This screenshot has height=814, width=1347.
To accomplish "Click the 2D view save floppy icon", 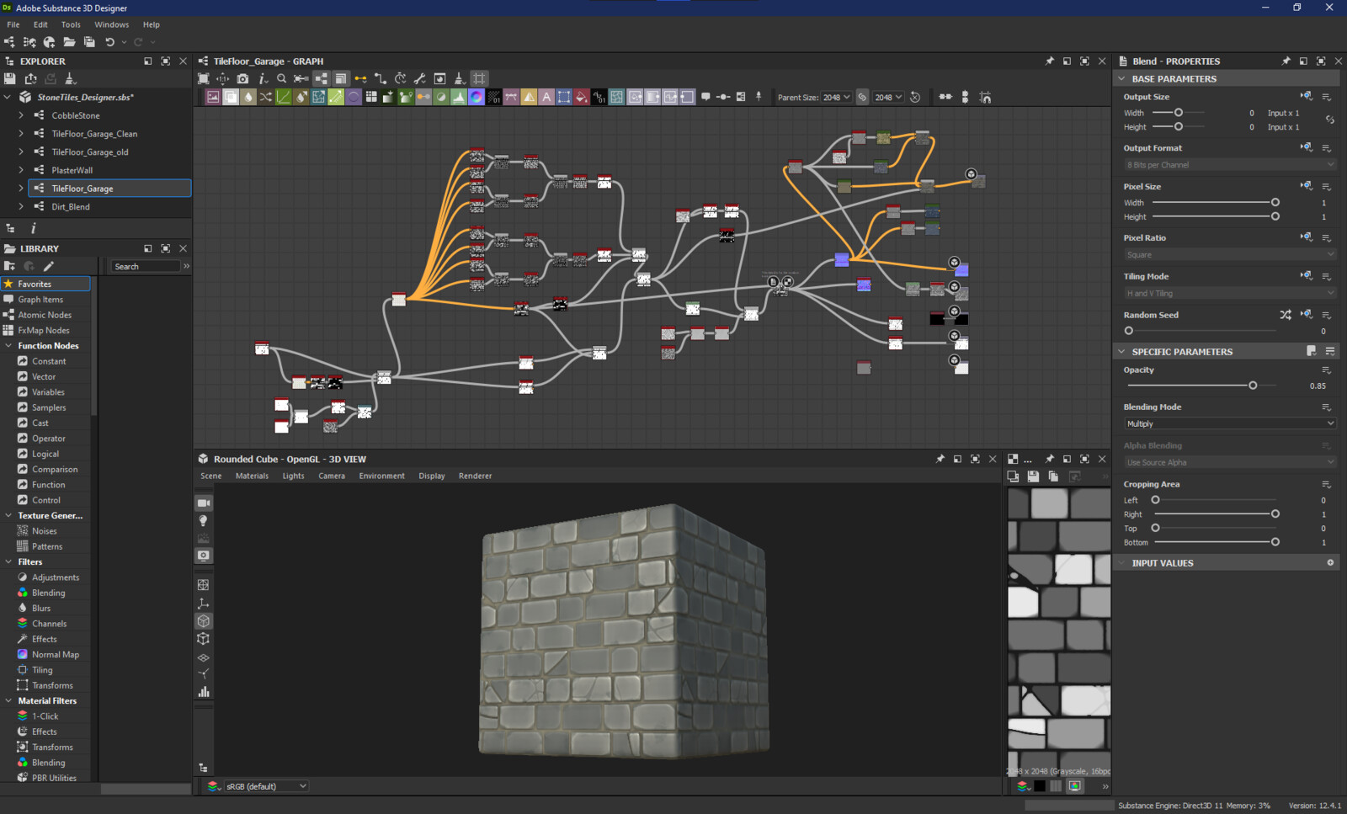I will click(x=1033, y=476).
